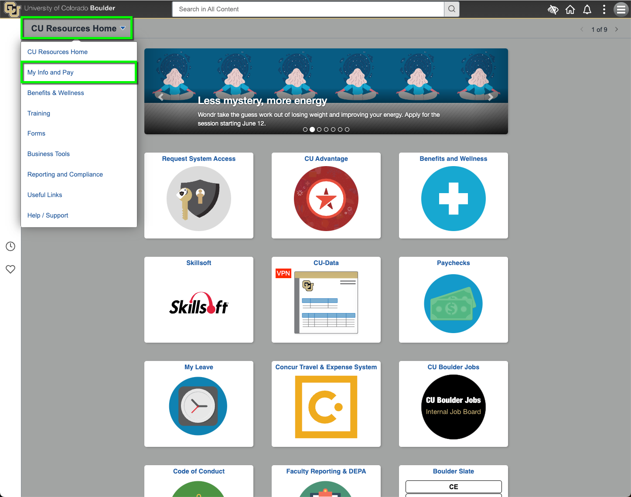The image size is (631, 497).
Task: Toggle the accessibility eye icon in header
Action: [553, 10]
